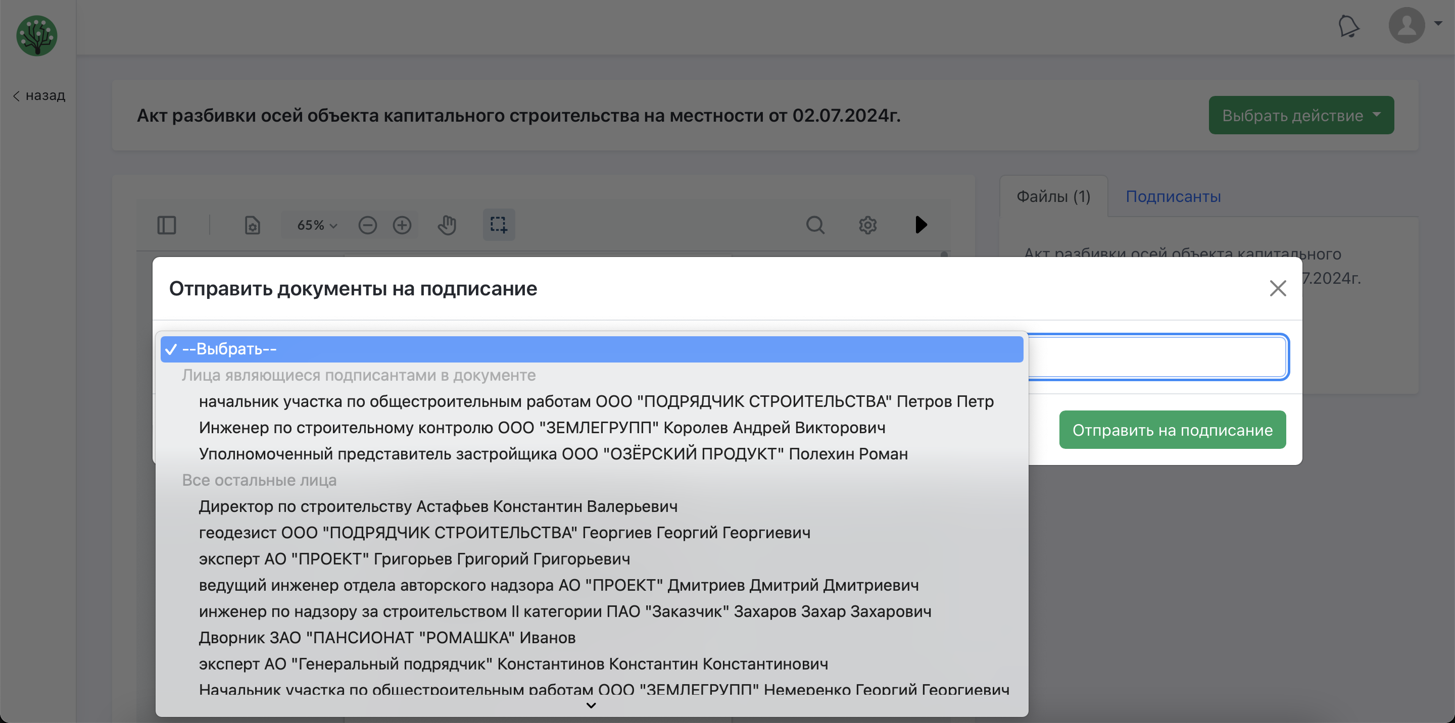Close the send-for-signing dialog
1455x723 pixels.
point(1278,288)
